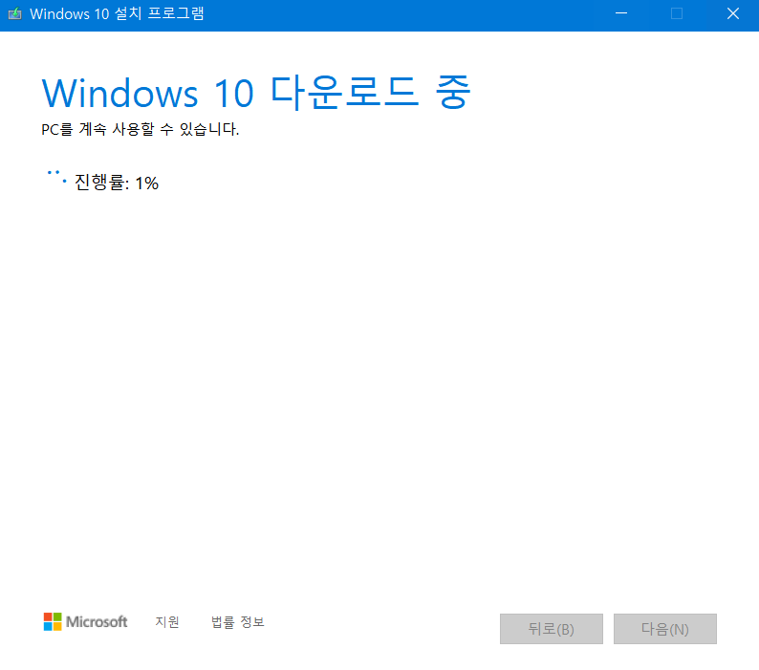The width and height of the screenshot is (759, 670).
Task: Open the 지원 support link
Action: point(167,621)
